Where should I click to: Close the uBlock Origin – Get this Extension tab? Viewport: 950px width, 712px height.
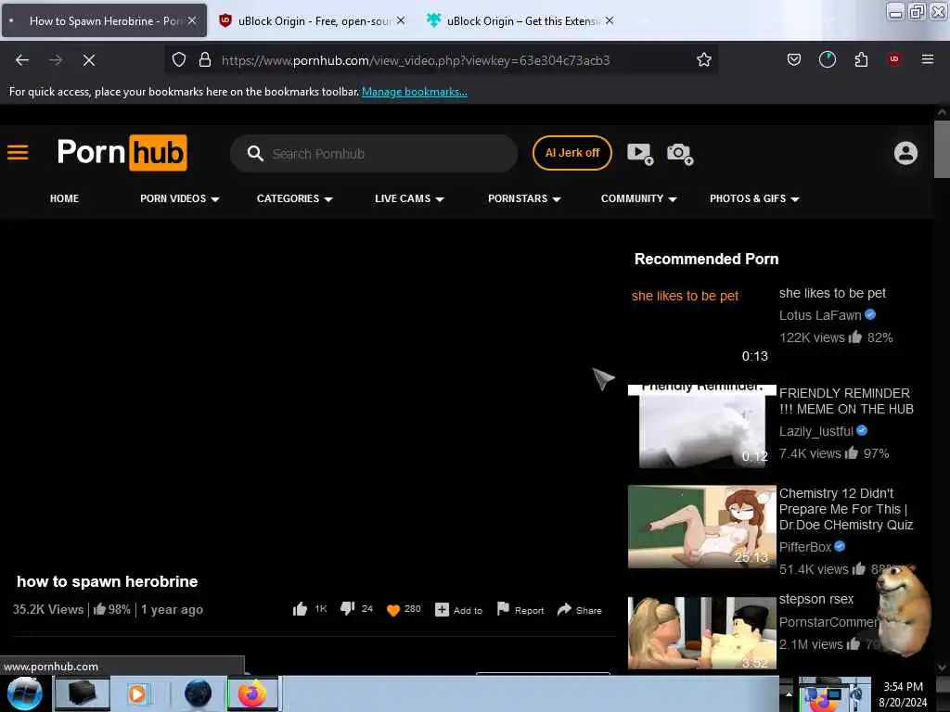click(609, 20)
